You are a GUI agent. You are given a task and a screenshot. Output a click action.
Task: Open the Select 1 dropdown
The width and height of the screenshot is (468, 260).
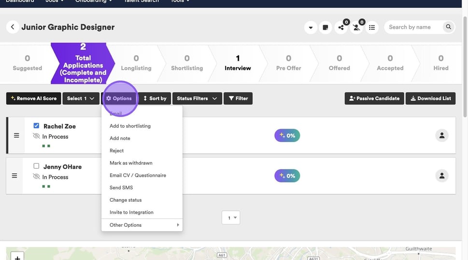click(x=80, y=98)
